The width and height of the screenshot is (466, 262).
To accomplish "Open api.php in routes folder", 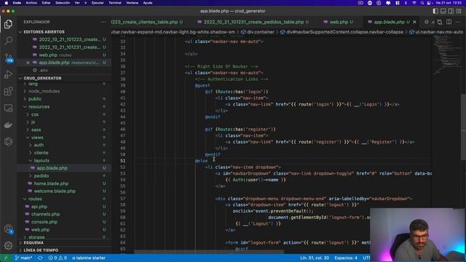I will pyautogui.click(x=39, y=207).
